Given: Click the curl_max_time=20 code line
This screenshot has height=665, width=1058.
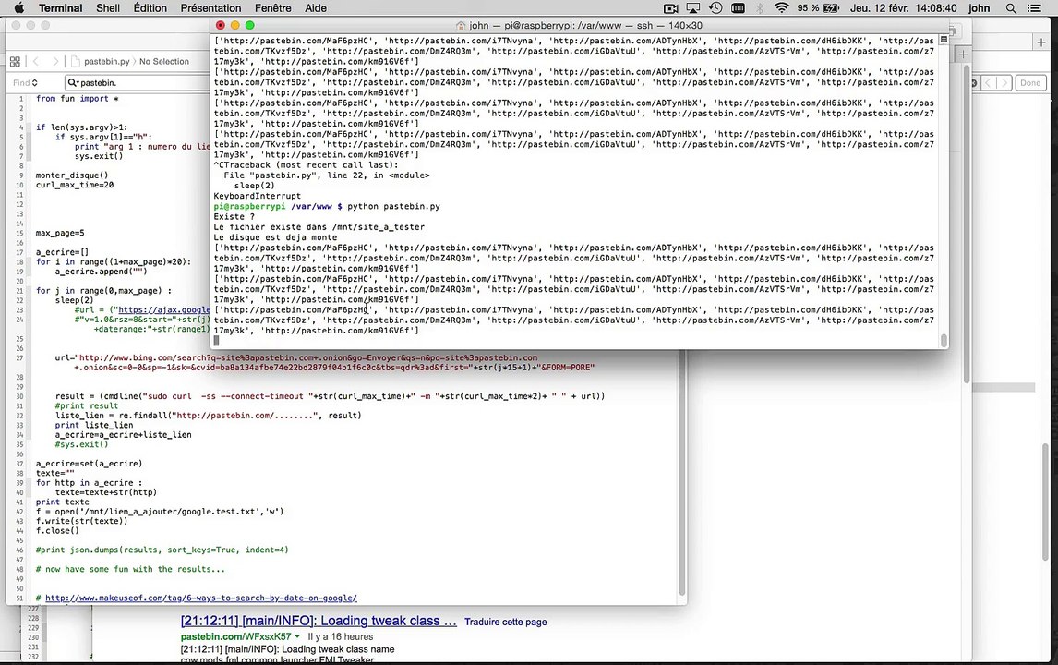Looking at the screenshot, I should [74, 185].
